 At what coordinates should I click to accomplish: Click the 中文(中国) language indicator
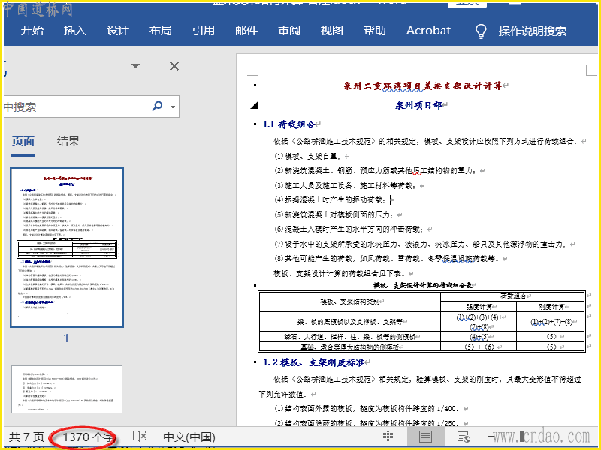click(189, 436)
